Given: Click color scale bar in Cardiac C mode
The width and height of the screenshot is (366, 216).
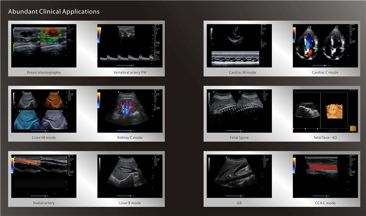Looking at the screenshot, I should [x=294, y=34].
